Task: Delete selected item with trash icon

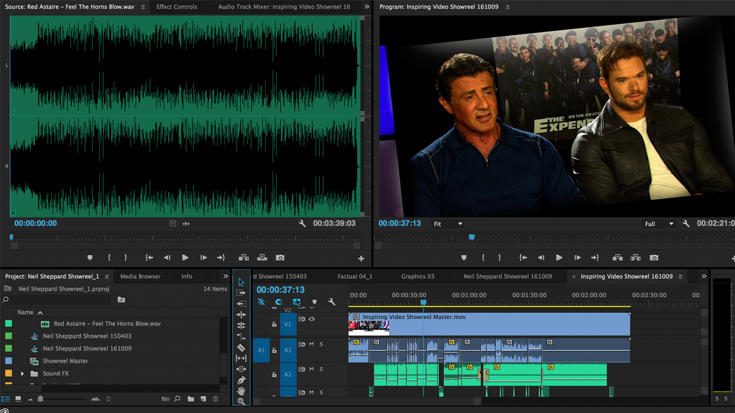Action: tap(216, 399)
